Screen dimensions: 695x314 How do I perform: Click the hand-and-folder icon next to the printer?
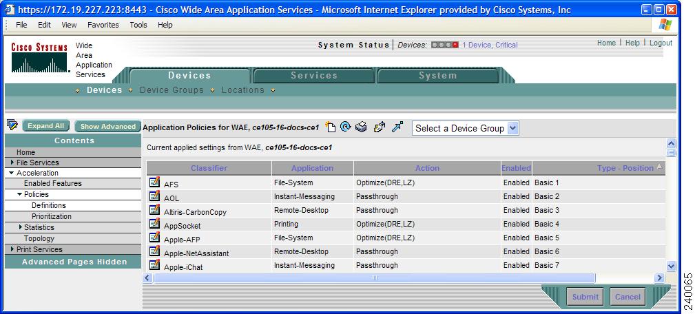click(380, 127)
